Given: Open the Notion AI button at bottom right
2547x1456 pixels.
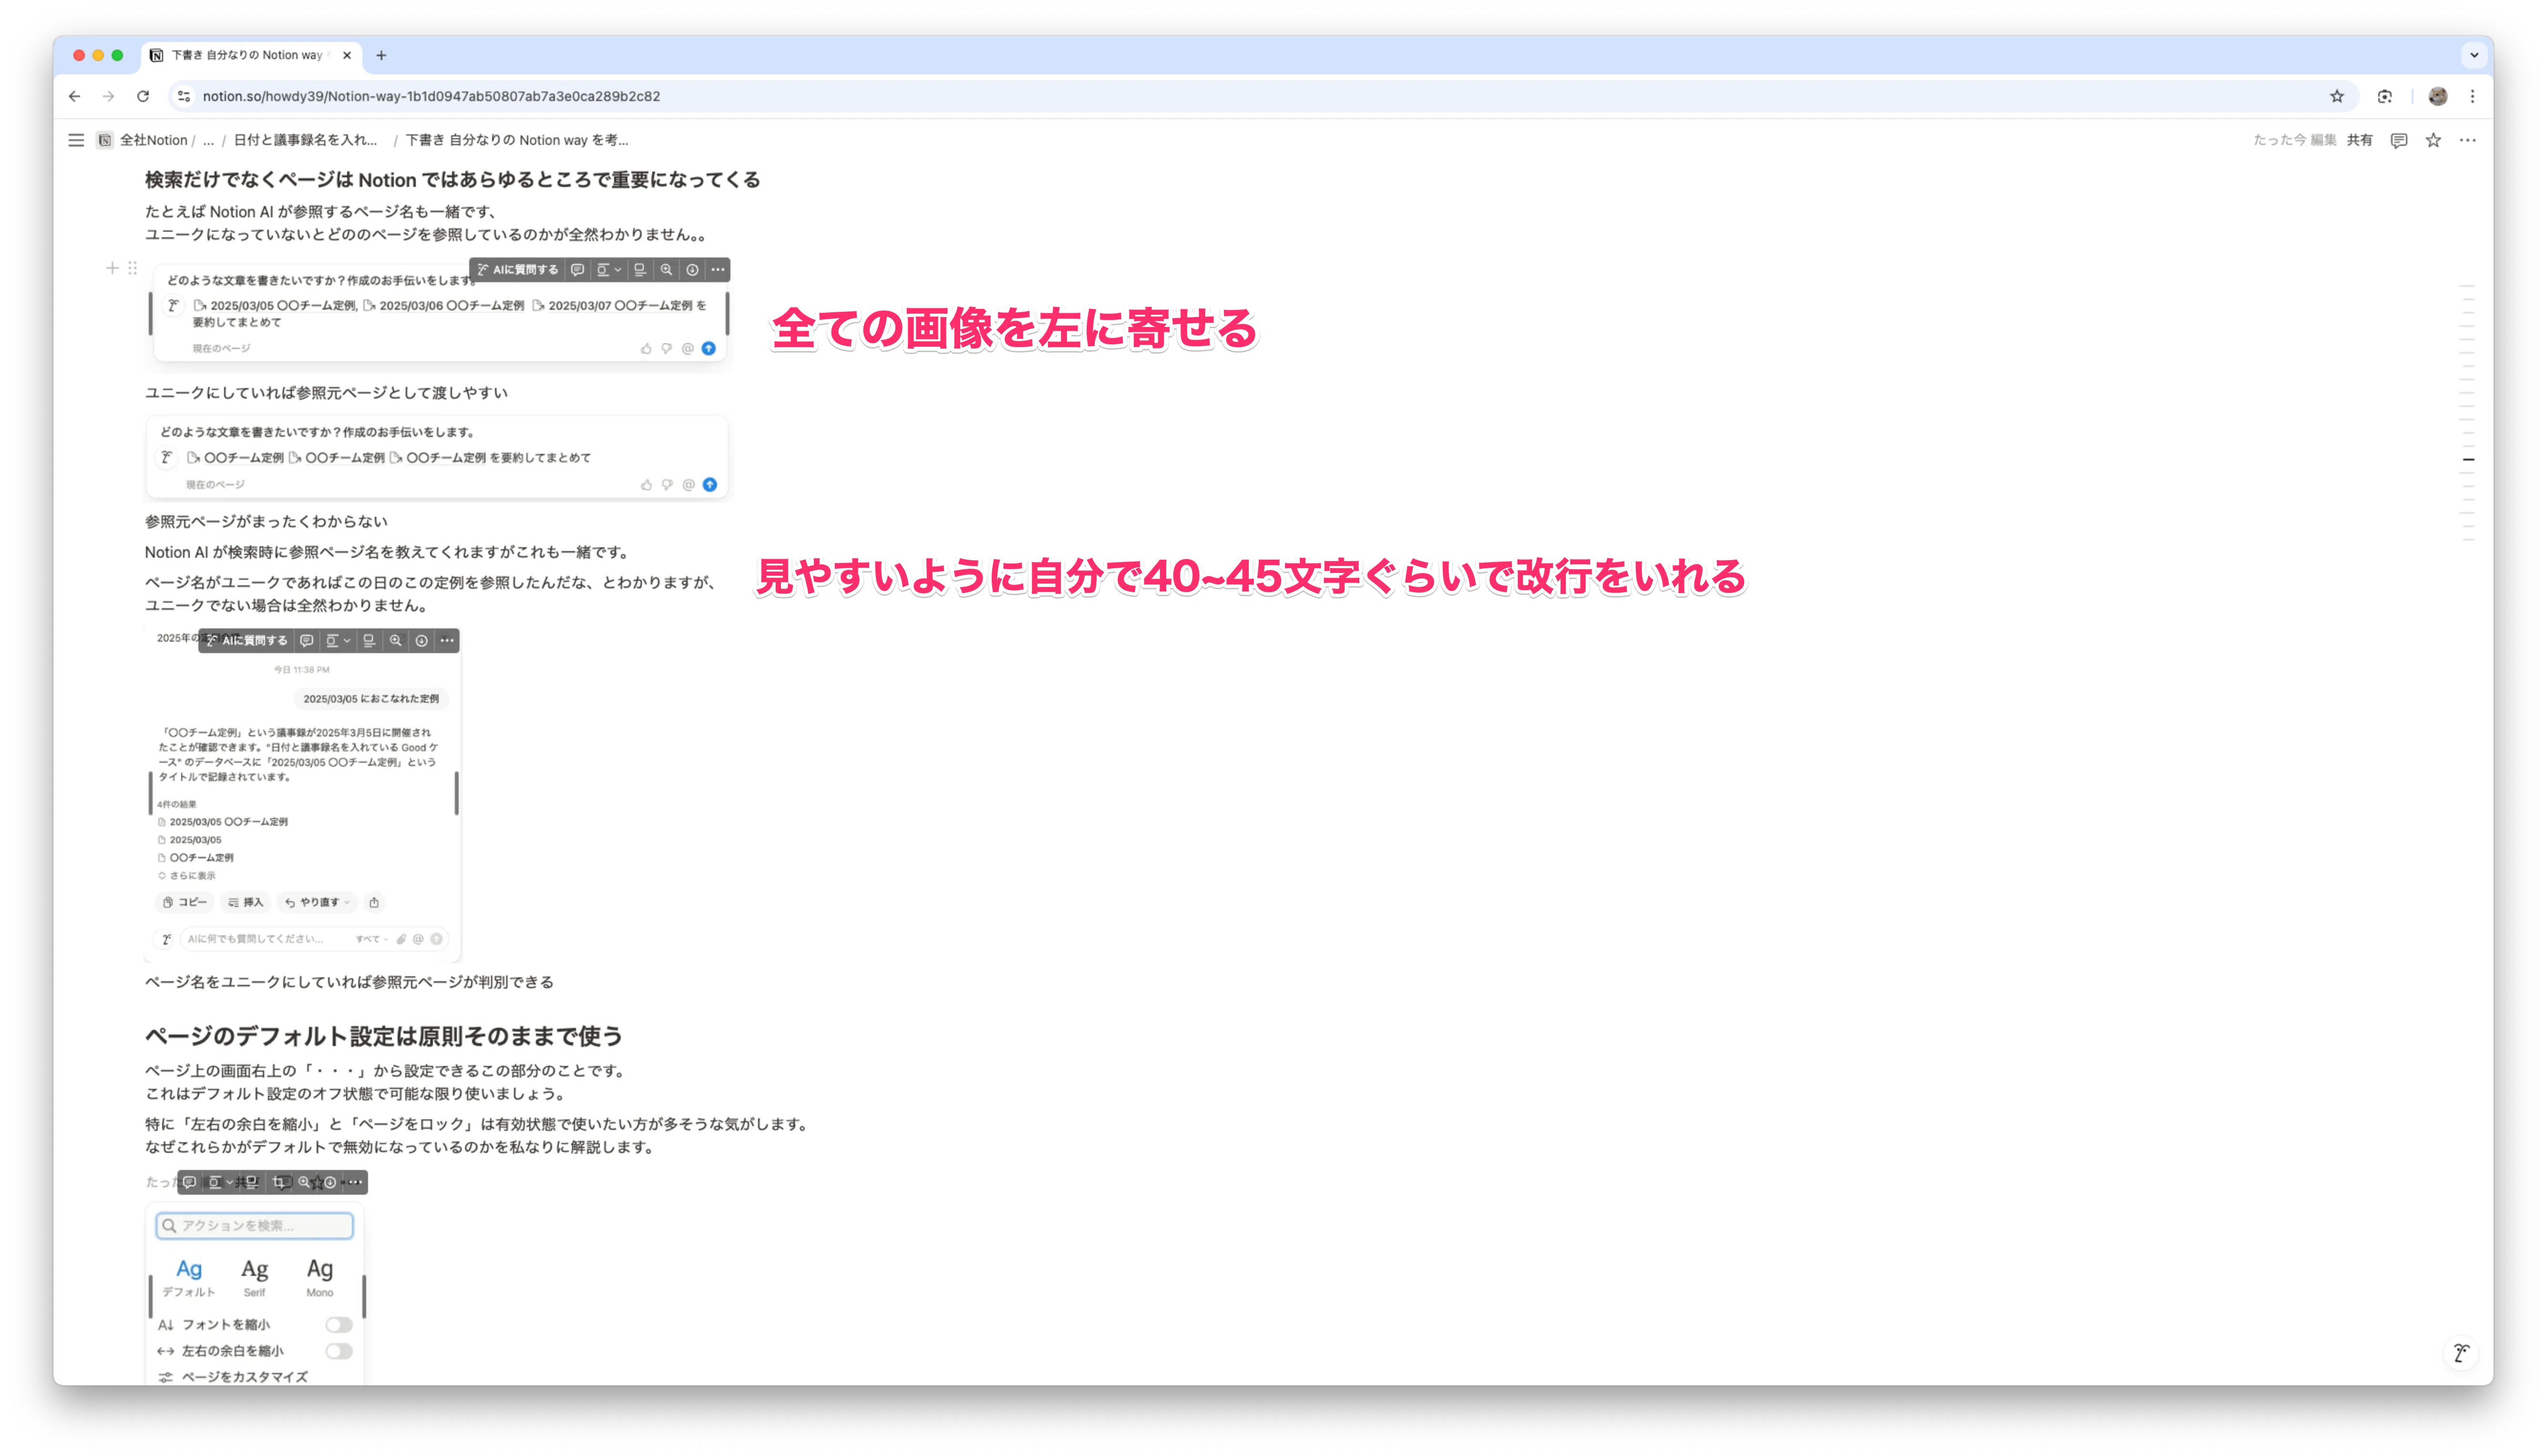Looking at the screenshot, I should click(2461, 1353).
